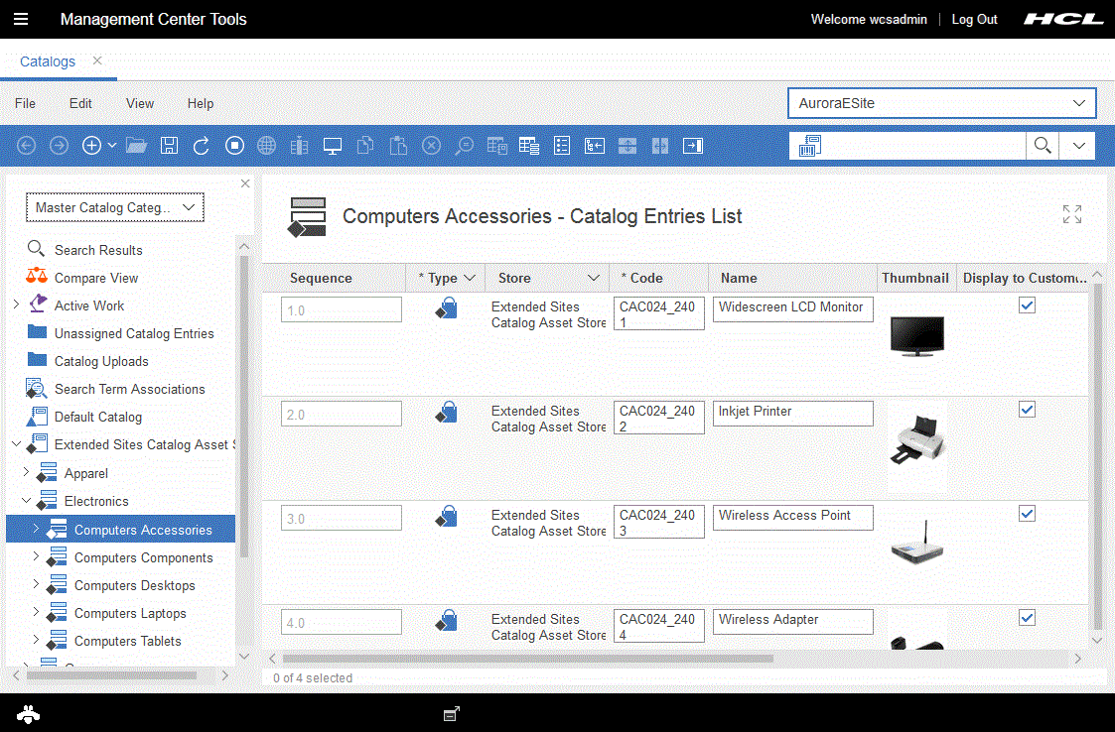
Task: Click the Log Out link
Action: tap(974, 19)
